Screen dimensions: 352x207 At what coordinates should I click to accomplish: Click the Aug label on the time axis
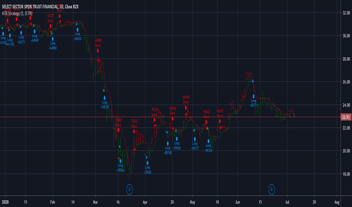(337, 202)
